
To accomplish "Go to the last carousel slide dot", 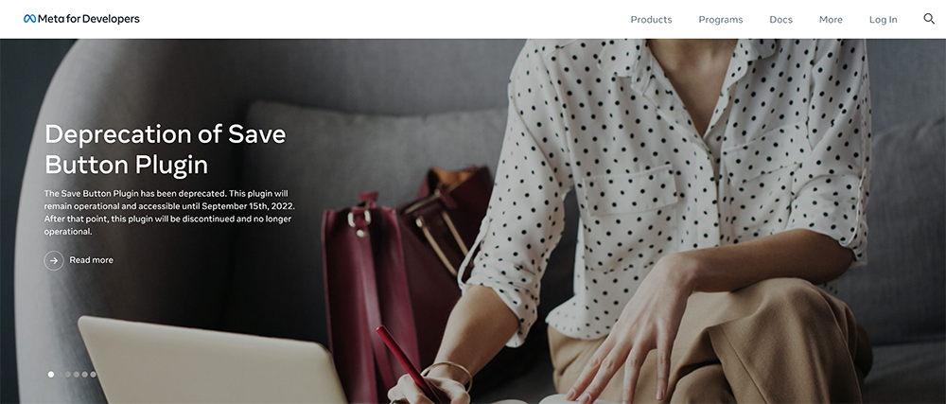I will point(93,375).
